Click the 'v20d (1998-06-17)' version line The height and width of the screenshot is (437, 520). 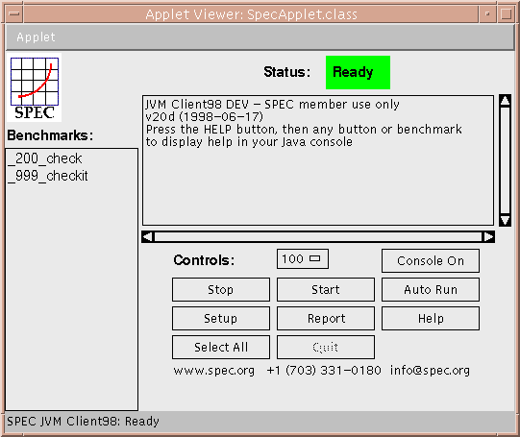(205, 117)
